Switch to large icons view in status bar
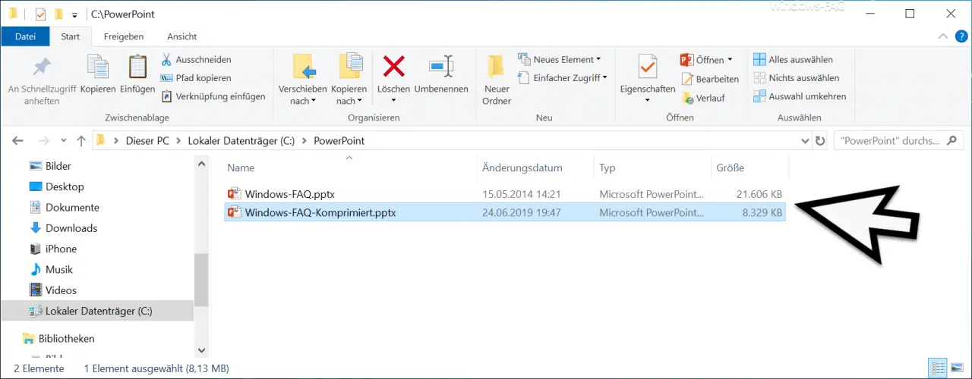This screenshot has height=379, width=972. point(958,368)
